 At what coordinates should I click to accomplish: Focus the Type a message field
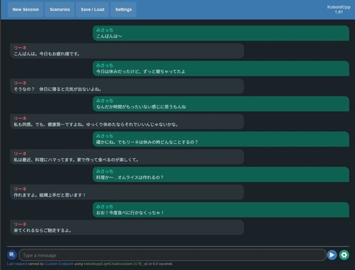click(x=173, y=255)
